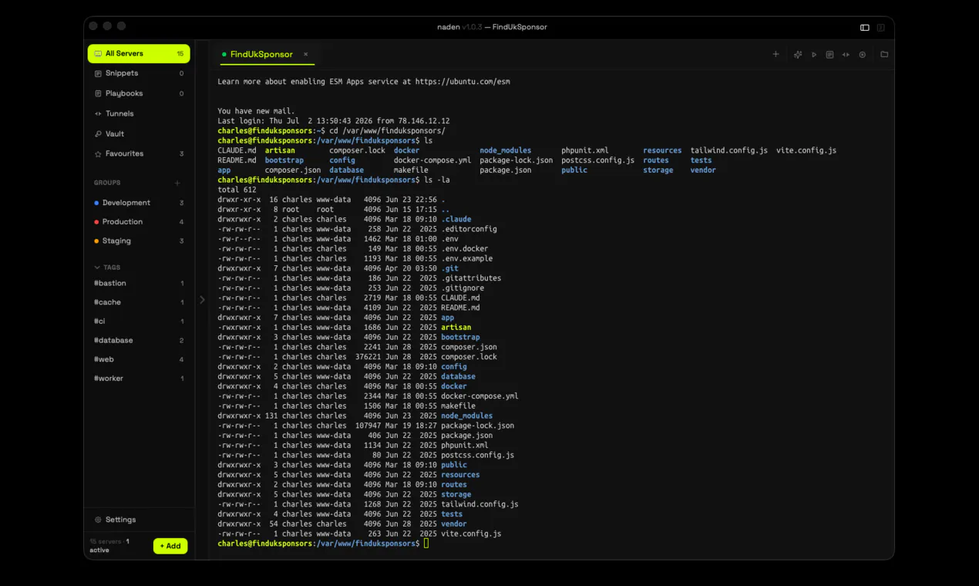
Task: Add a new group with plus icon
Action: [x=177, y=183]
